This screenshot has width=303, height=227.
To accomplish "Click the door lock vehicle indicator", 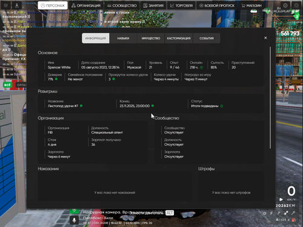I will point(279,213).
